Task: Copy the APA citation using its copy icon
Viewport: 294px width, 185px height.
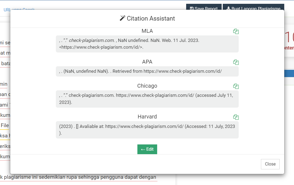Action: pos(236,62)
